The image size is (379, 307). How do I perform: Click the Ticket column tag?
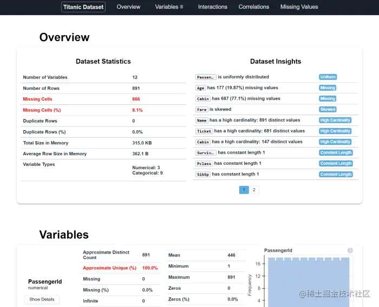[x=204, y=131]
